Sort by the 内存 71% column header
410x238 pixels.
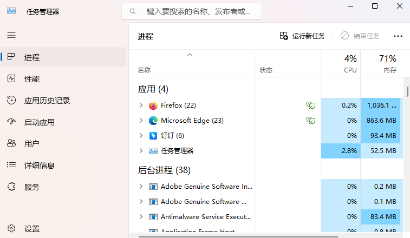tap(380, 63)
